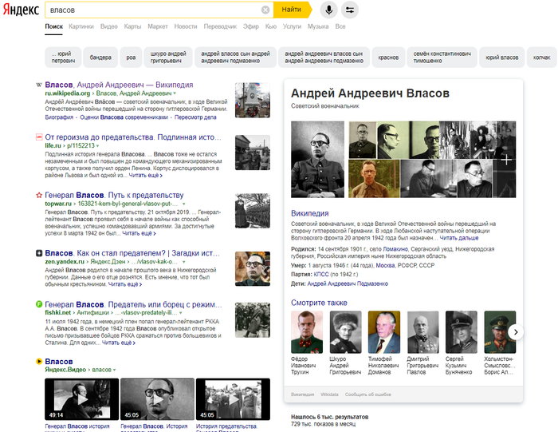Clear the search field with the X icon
Viewport: 558px width, 432px height.
(265, 10)
